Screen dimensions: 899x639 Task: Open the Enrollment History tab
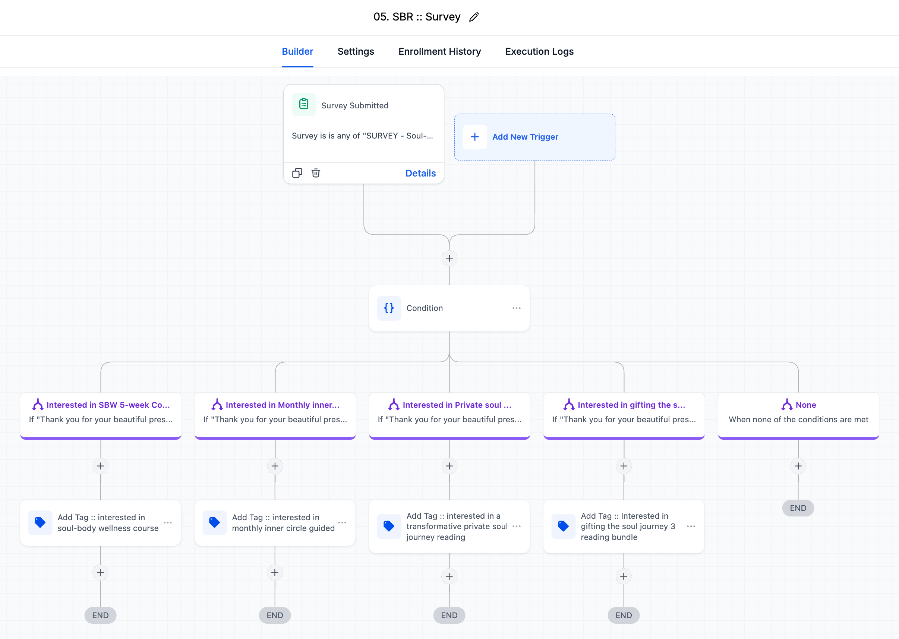(x=439, y=51)
